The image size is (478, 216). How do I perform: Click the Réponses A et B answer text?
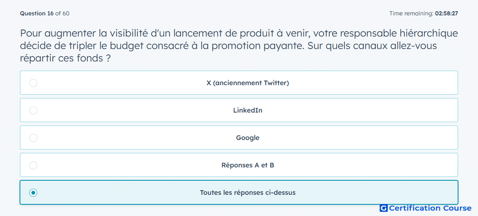[x=248, y=165]
